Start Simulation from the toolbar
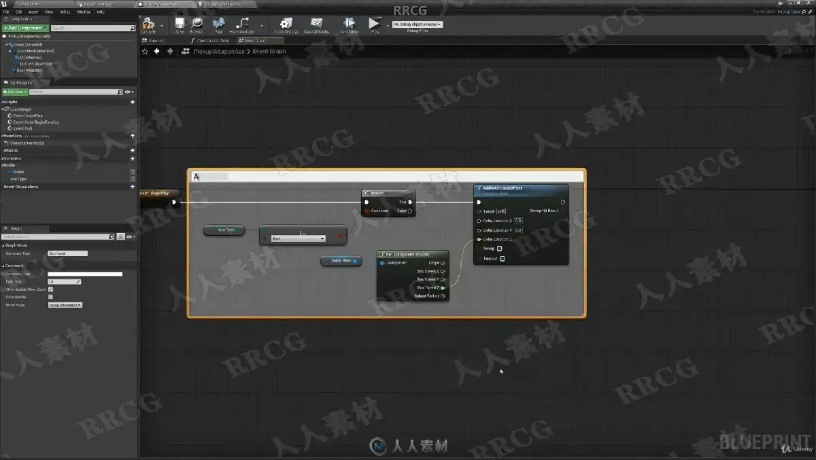Screen dimensions: 816x460 tap(349, 25)
